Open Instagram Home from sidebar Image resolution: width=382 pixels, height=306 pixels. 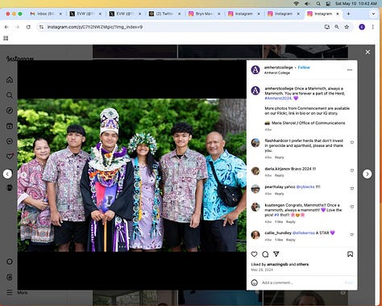[x=10, y=80]
